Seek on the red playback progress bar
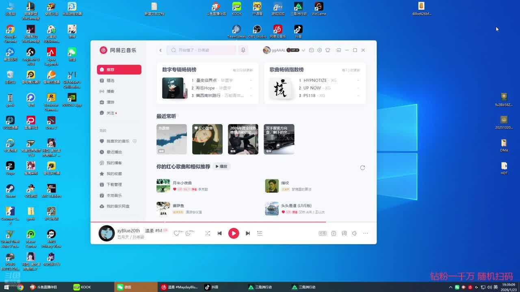 244,222
